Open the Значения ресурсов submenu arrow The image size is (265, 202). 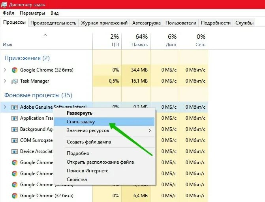point(150,130)
